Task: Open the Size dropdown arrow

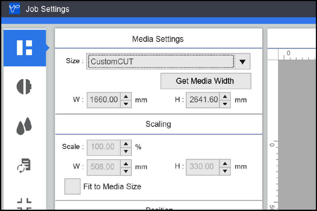Action: tap(243, 62)
